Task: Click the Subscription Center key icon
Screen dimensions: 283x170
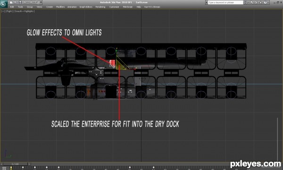Action: (251, 2)
